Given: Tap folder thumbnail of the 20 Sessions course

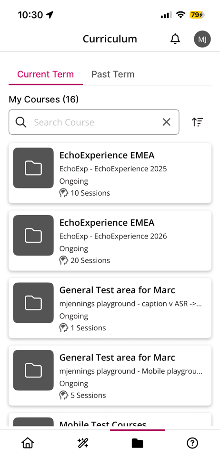Looking at the screenshot, I should tap(33, 235).
